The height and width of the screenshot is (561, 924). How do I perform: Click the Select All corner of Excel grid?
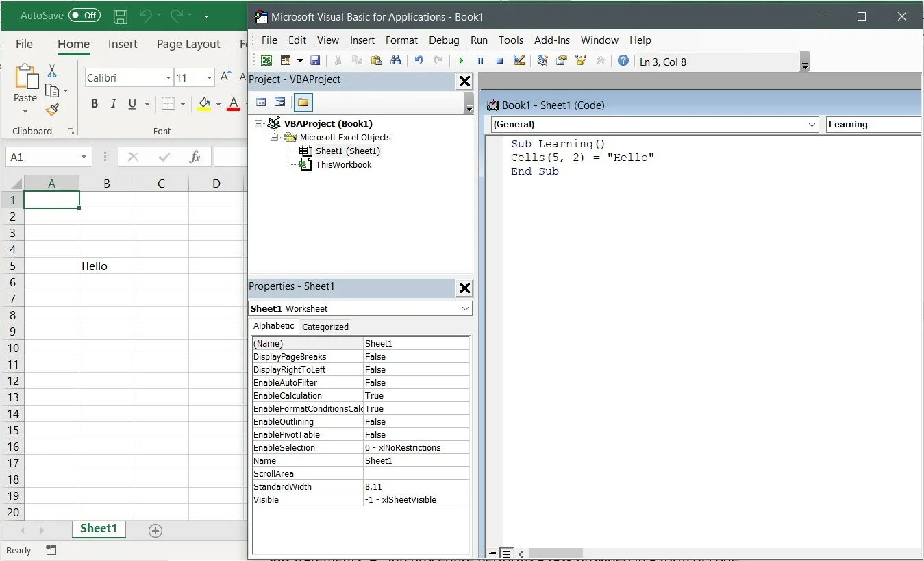[12, 184]
